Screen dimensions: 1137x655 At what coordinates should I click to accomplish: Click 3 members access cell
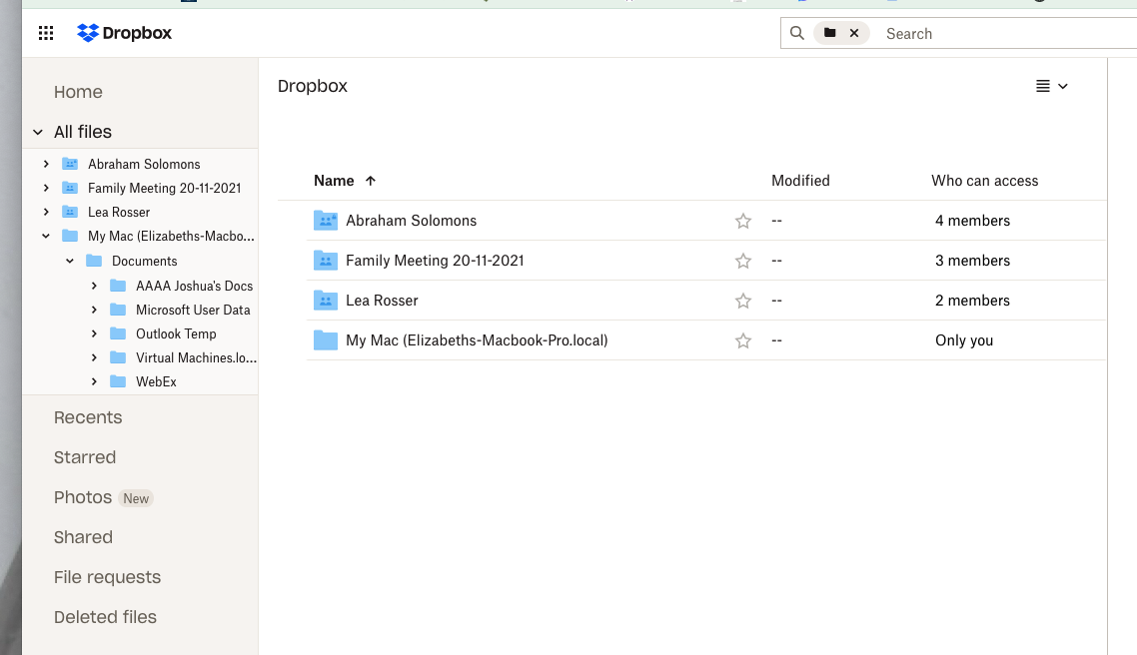[x=972, y=261]
